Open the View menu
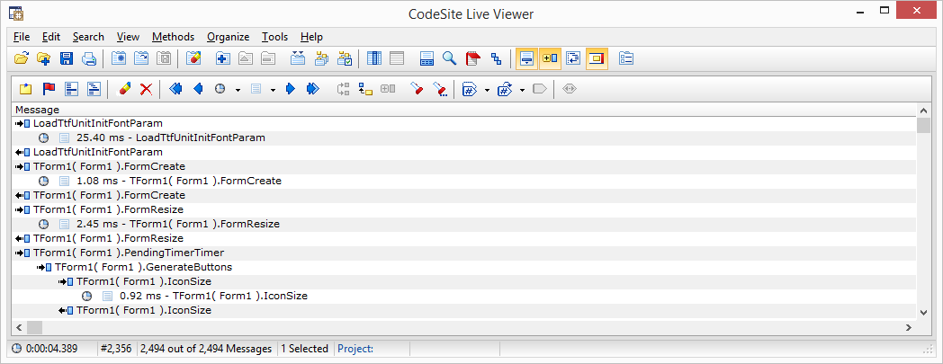943x364 pixels. click(128, 37)
